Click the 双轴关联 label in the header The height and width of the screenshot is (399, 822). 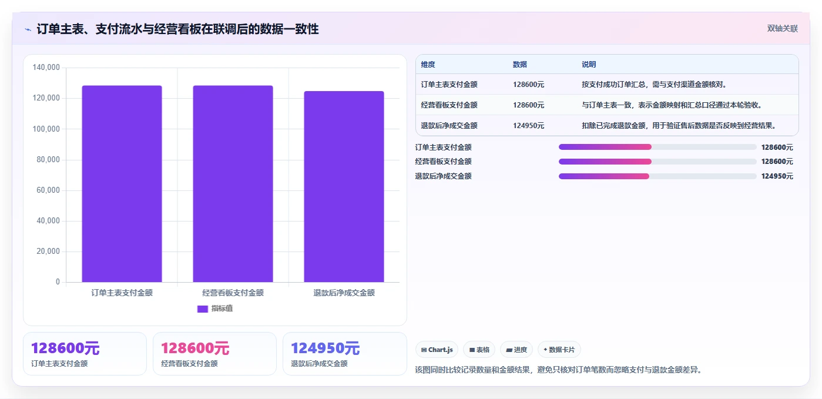pos(782,28)
